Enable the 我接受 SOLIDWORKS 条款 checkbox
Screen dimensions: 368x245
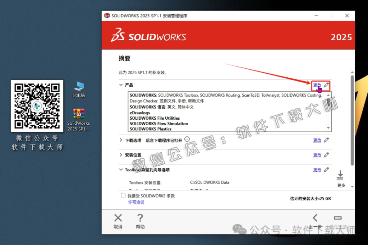coord(123,195)
